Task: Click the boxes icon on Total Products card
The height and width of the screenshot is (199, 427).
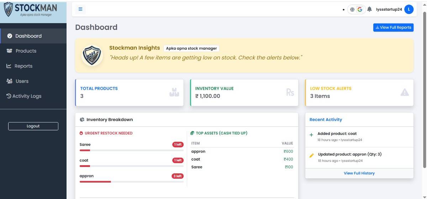Action: (174, 93)
